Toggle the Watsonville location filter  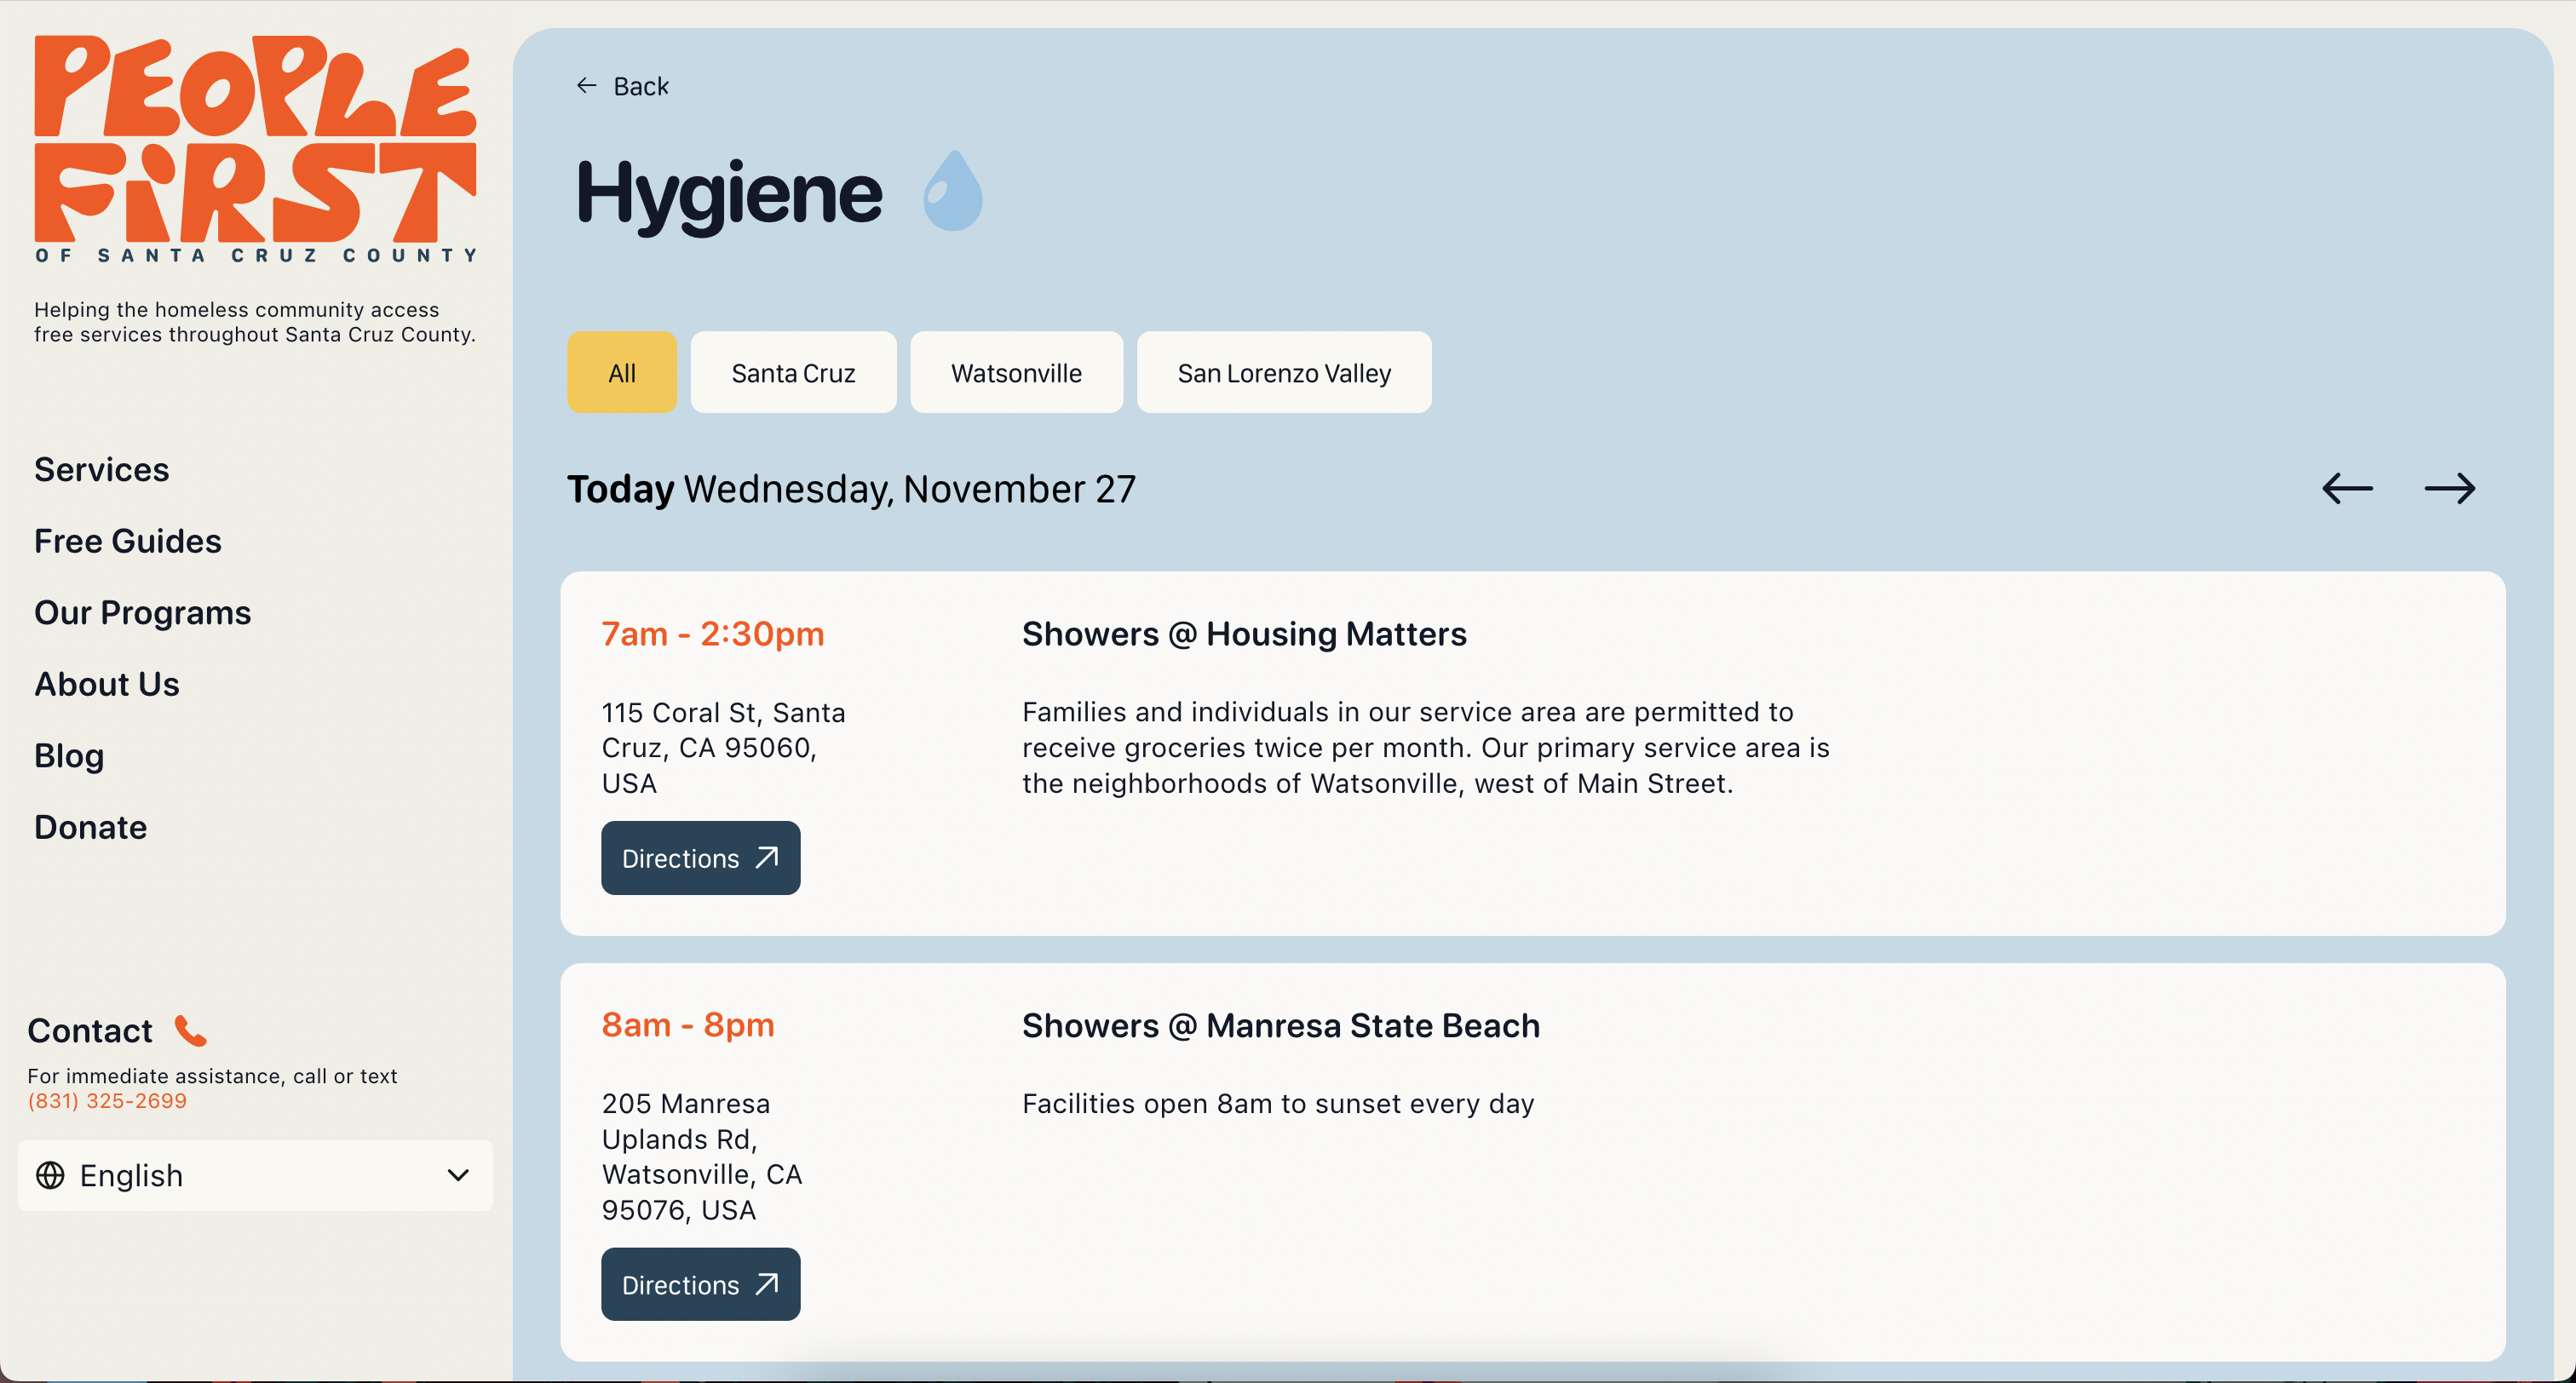[1016, 372]
